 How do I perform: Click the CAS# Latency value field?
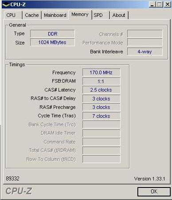pos(101,90)
